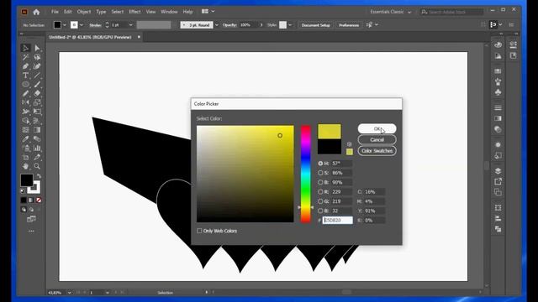Open the stroke weight dropdown
Screen dimensions: 538x302
(x=130, y=25)
